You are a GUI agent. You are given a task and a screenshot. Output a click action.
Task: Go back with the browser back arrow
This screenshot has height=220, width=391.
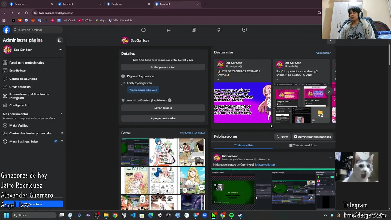pyautogui.click(x=4, y=13)
